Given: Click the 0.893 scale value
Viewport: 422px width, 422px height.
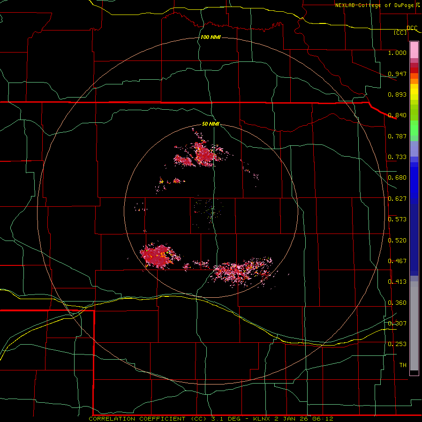Looking at the screenshot, I should (x=397, y=94).
